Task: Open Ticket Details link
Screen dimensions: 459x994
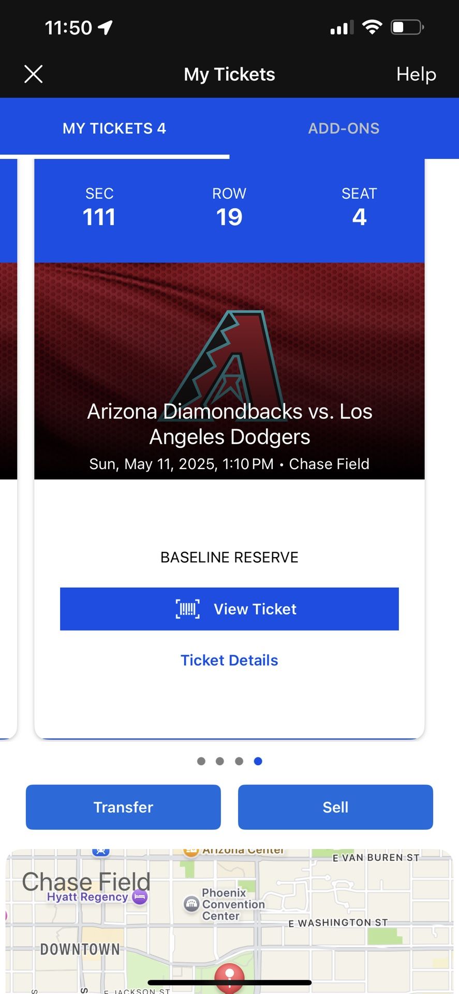Action: pyautogui.click(x=229, y=660)
